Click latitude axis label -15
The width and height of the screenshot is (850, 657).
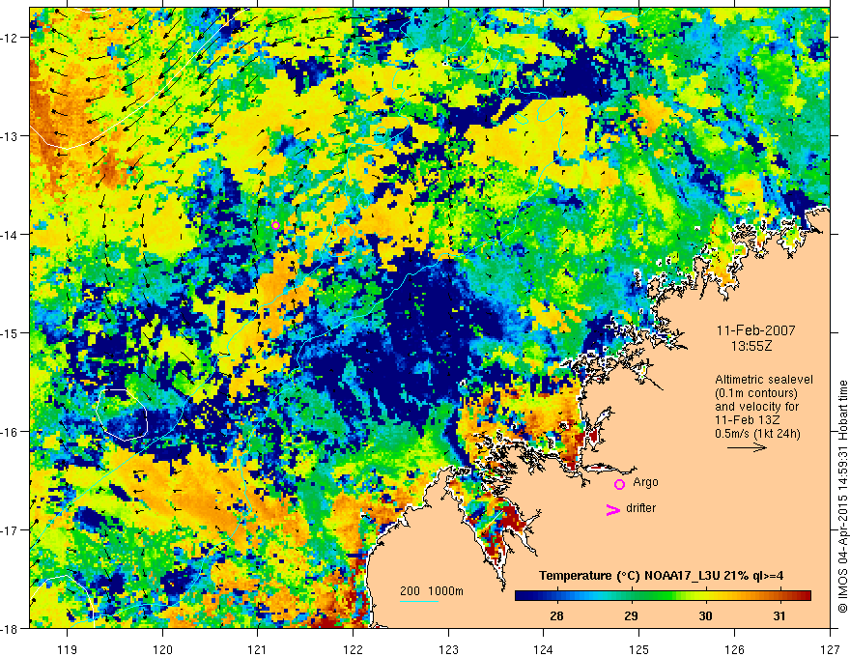pos(10,332)
